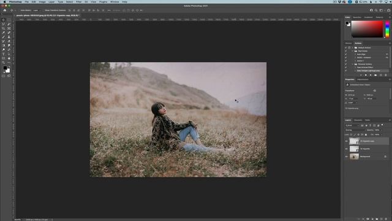Select the Horizontal Type tool
This screenshot has height=221, width=392.
click(4, 54)
